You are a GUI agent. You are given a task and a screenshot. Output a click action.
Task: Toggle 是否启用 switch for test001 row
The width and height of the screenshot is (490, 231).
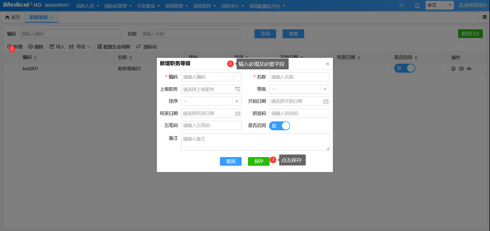tap(405, 68)
